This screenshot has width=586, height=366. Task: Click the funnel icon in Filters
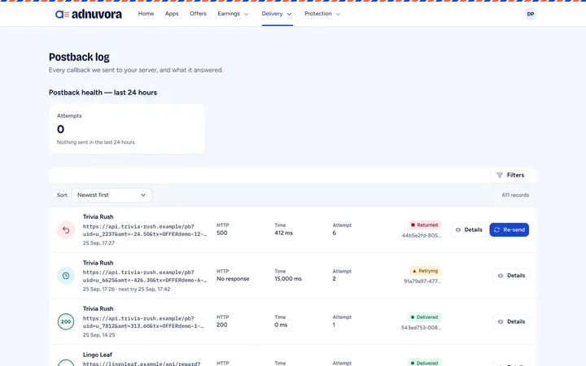point(499,175)
